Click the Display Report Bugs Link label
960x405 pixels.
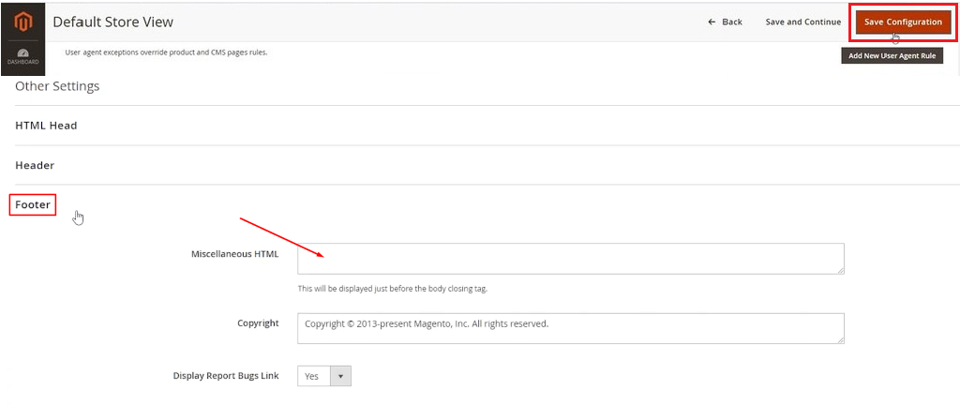tap(226, 376)
